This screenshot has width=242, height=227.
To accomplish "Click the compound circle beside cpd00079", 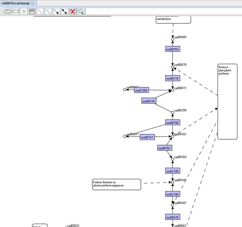I will point(173,67).
